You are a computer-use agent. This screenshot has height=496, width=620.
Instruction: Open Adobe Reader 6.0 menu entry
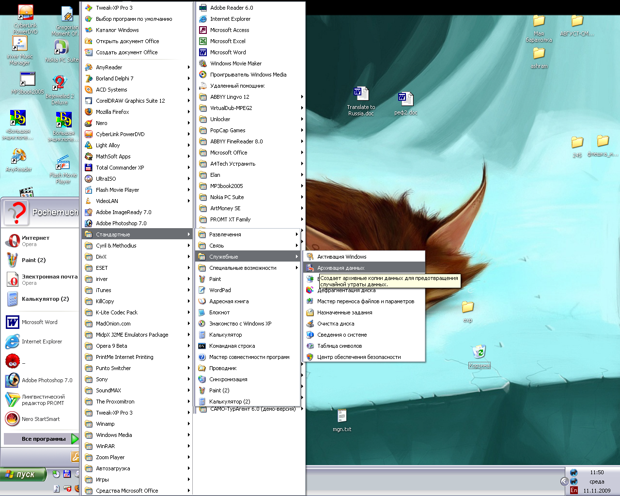click(x=250, y=8)
